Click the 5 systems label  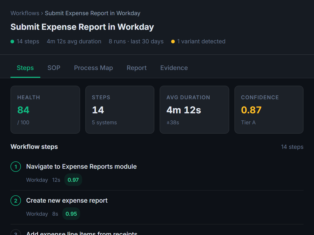[x=104, y=122]
